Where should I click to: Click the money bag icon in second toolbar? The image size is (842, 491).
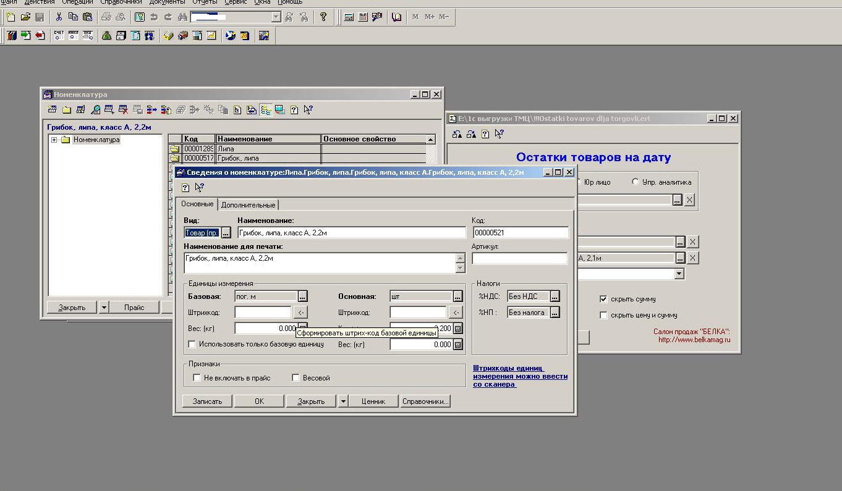[x=107, y=36]
